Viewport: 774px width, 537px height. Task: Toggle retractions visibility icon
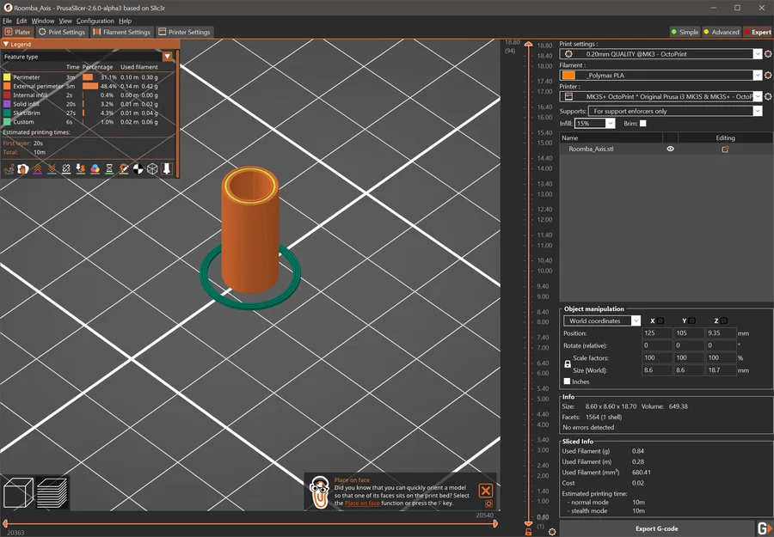point(38,169)
